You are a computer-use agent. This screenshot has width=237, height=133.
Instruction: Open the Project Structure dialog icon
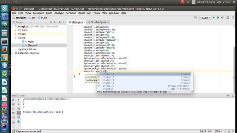click(228, 18)
